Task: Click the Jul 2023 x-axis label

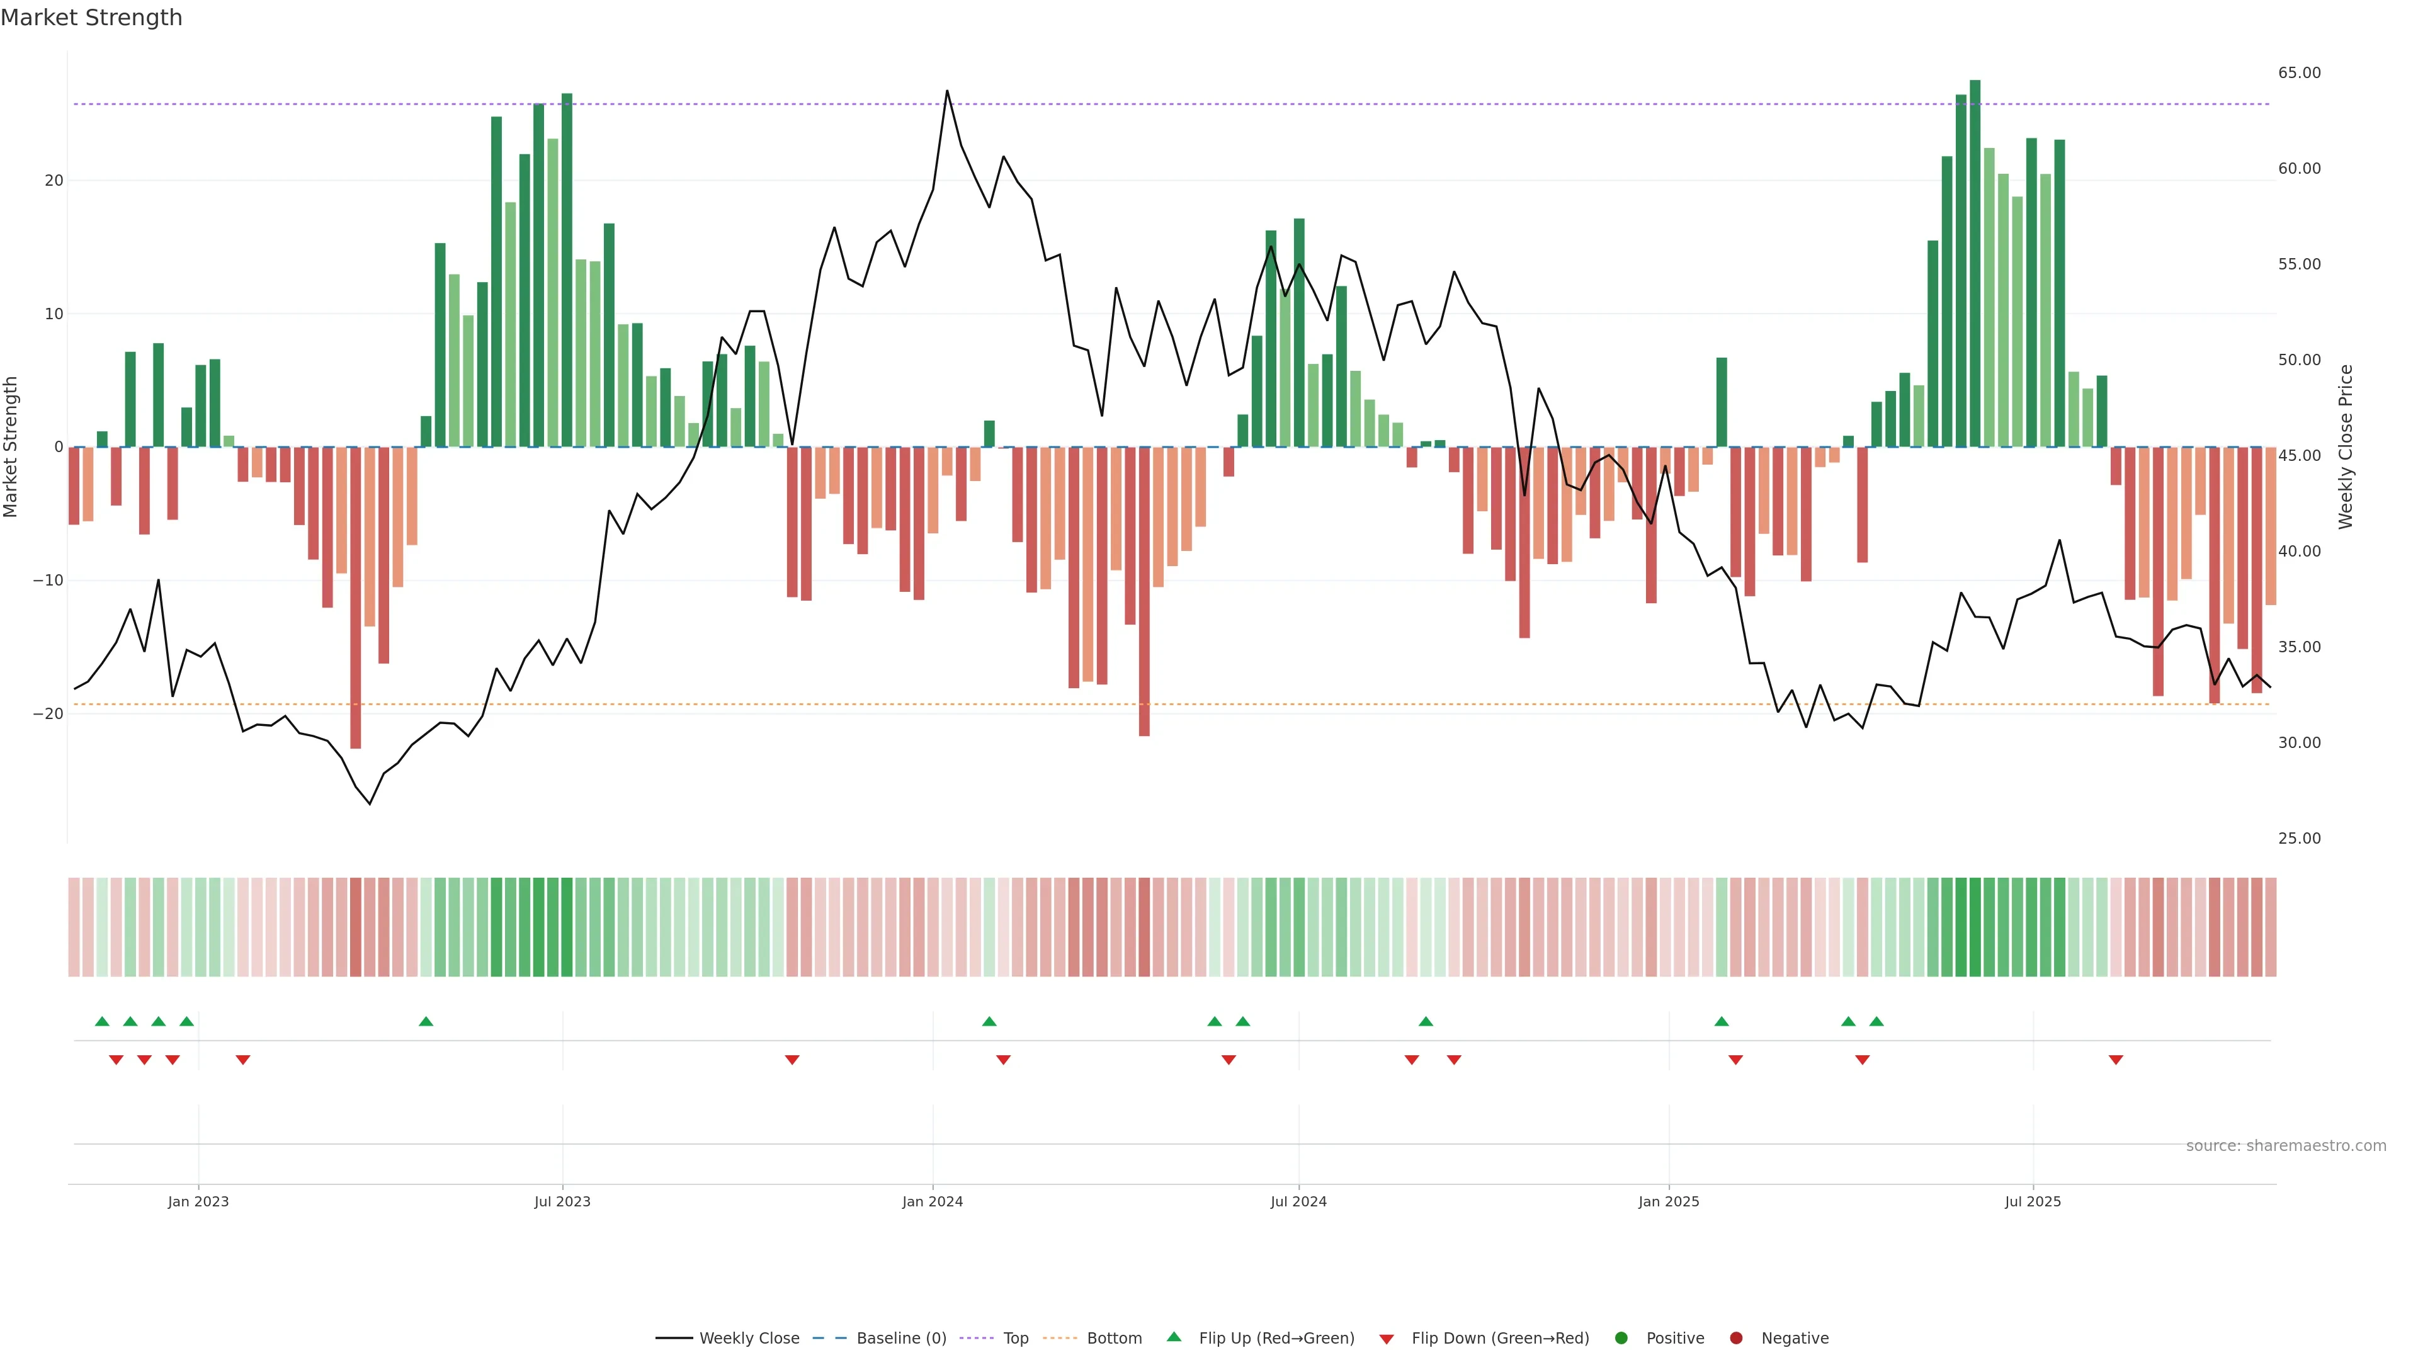Action: click(x=562, y=1201)
